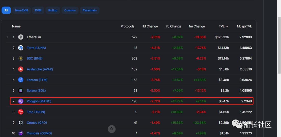This screenshot has width=281, height=137.
Task: Click the scroll-to-top double chevron button
Action: tap(112, 129)
